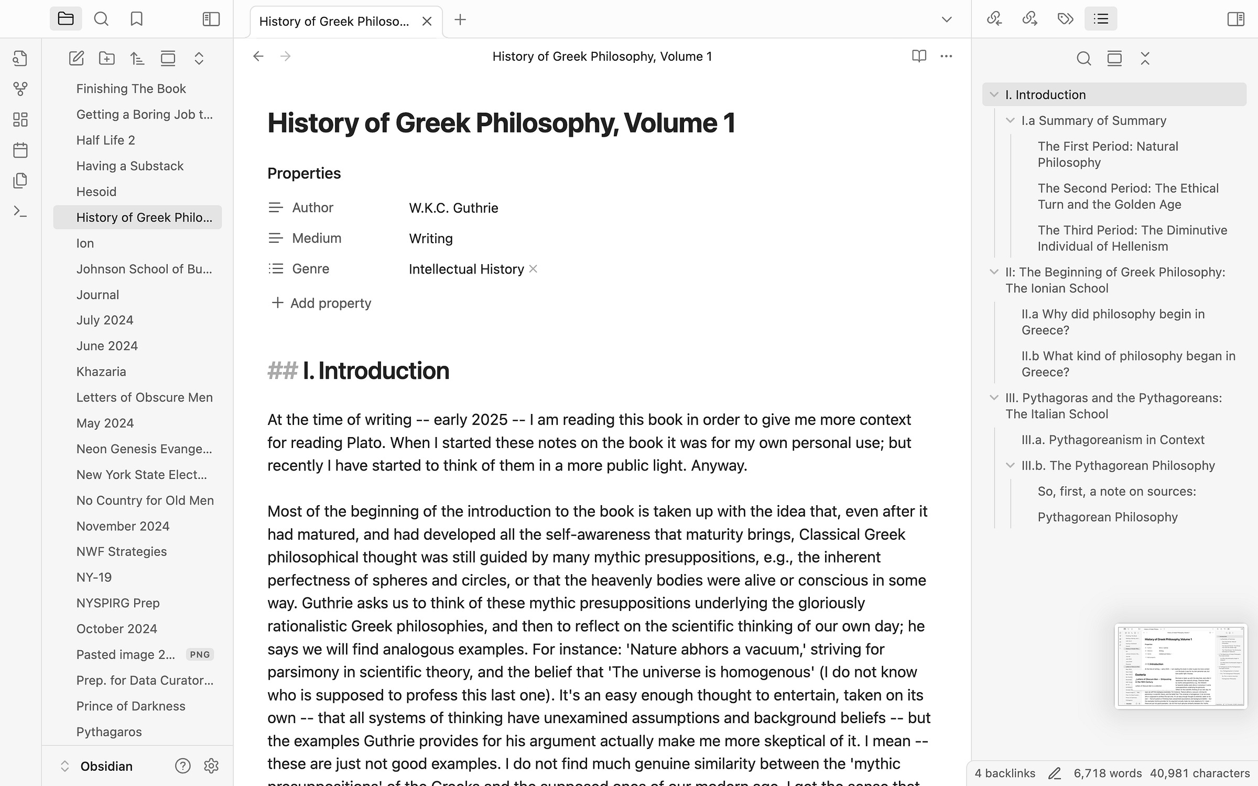Collapse the I. Introduction outline section

click(x=994, y=95)
